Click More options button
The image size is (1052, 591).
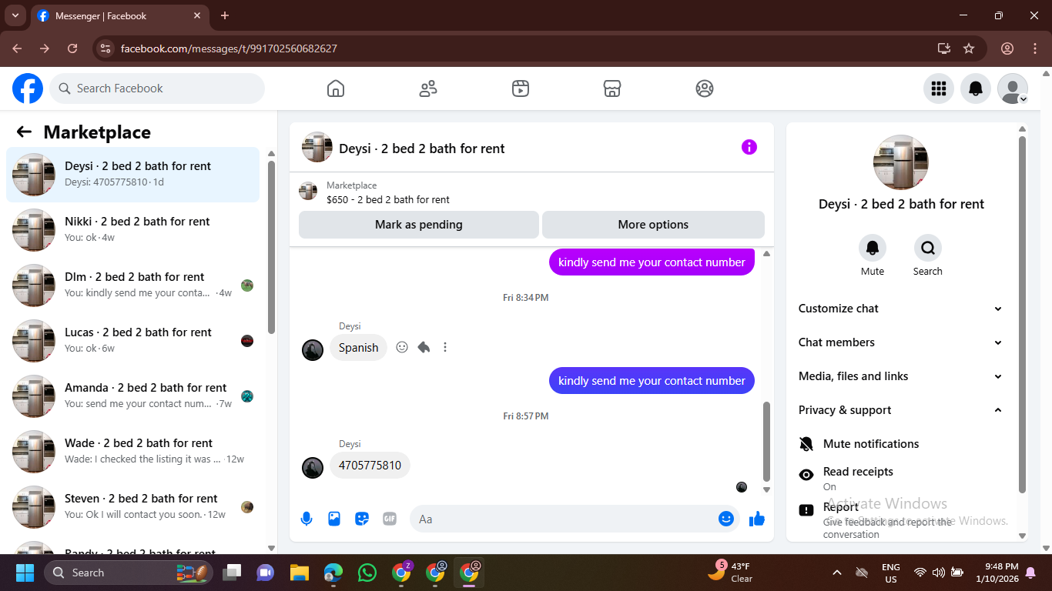[x=653, y=225]
